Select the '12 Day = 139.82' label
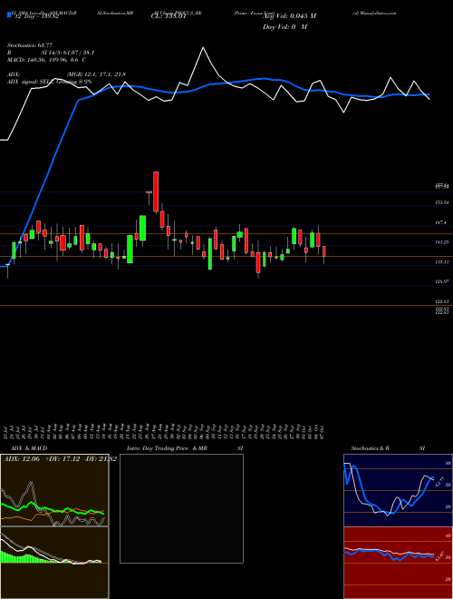 pyautogui.click(x=36, y=16)
